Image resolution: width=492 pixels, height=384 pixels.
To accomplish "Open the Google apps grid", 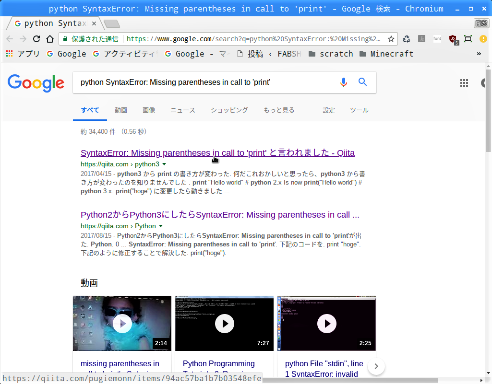I will [464, 83].
